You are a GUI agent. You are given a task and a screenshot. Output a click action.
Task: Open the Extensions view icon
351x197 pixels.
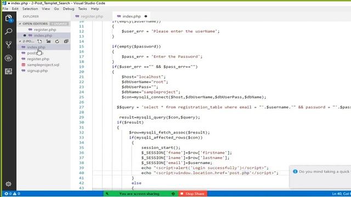(x=9, y=71)
